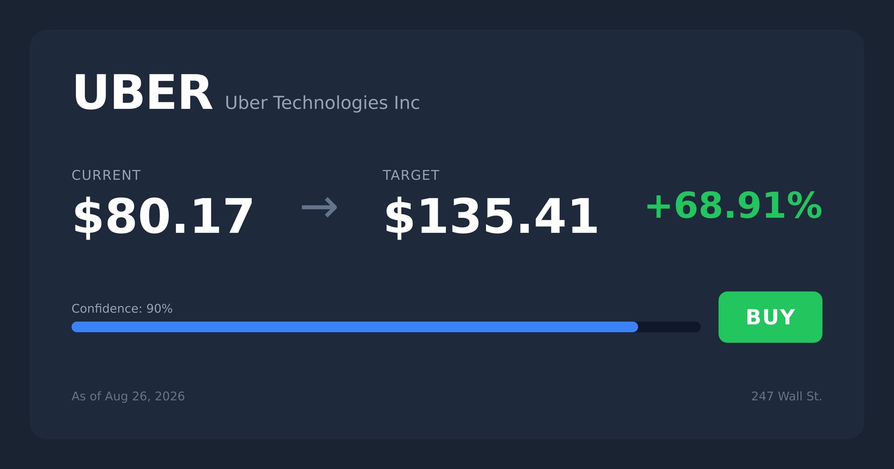Screen dimensions: 894x469
Task: Open the 247 Wall St. source link
Action: [787, 396]
